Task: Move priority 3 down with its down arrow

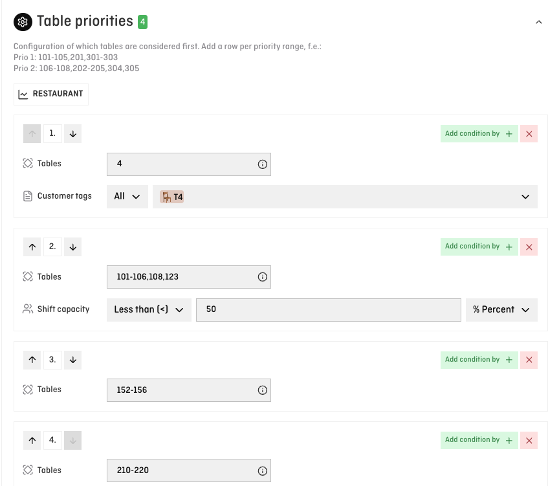Action: click(72, 360)
